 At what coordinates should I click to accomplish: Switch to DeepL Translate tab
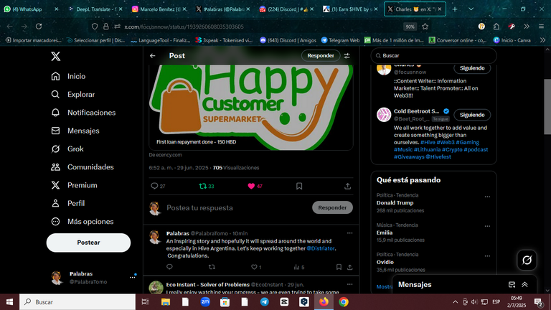(x=95, y=9)
